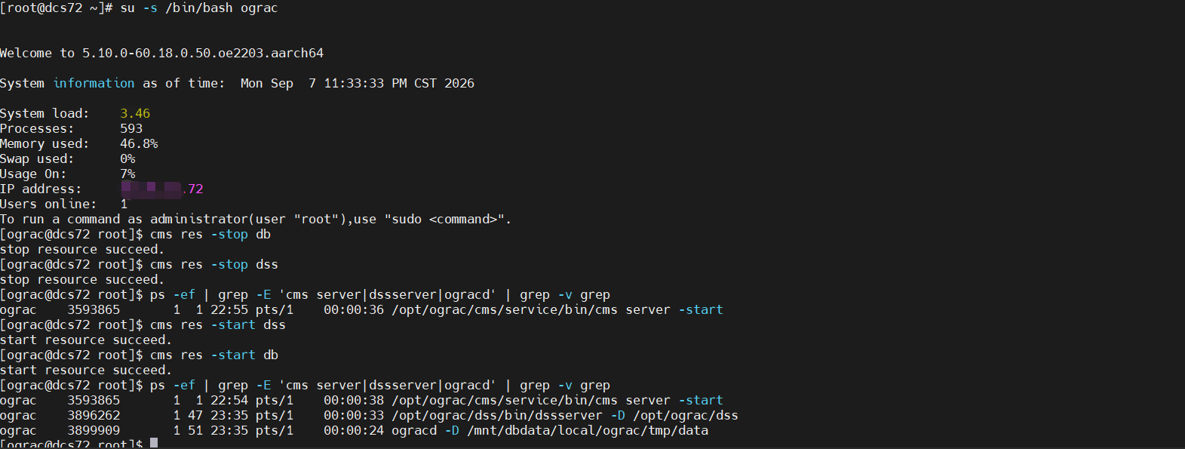Click the kernel version in the Welcome line

(203, 53)
